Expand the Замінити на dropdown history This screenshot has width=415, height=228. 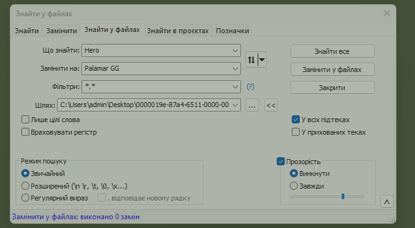pyautogui.click(x=235, y=68)
